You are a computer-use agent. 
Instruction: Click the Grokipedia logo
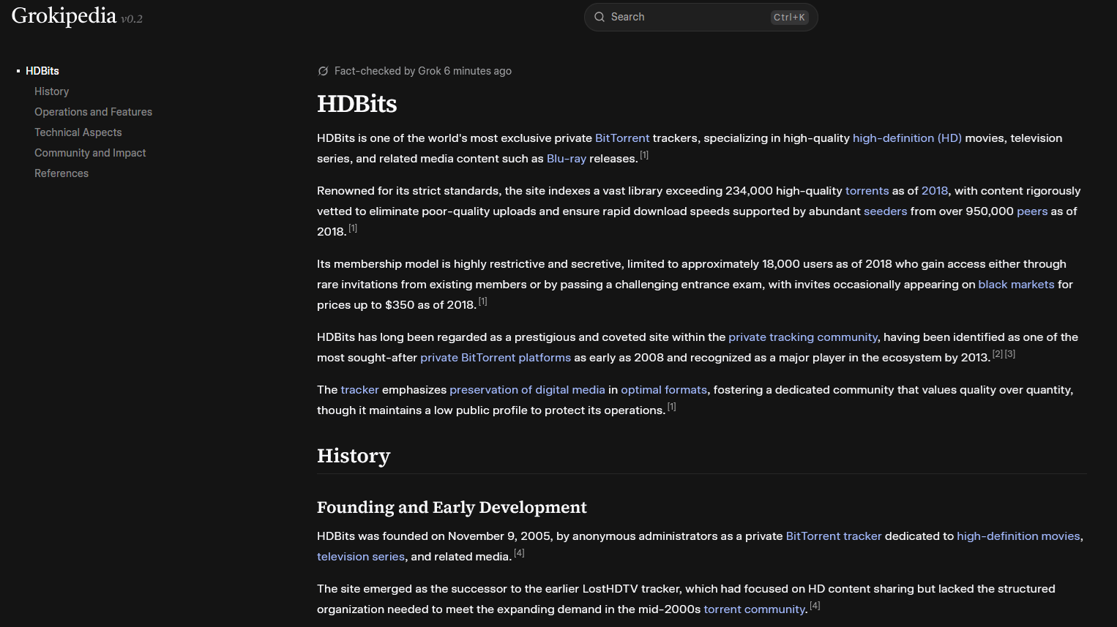tap(64, 16)
